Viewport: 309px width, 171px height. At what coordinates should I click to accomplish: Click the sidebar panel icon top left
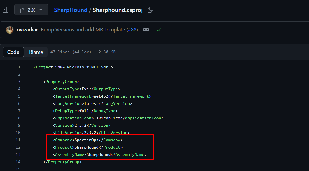pyautogui.click(x=5, y=9)
